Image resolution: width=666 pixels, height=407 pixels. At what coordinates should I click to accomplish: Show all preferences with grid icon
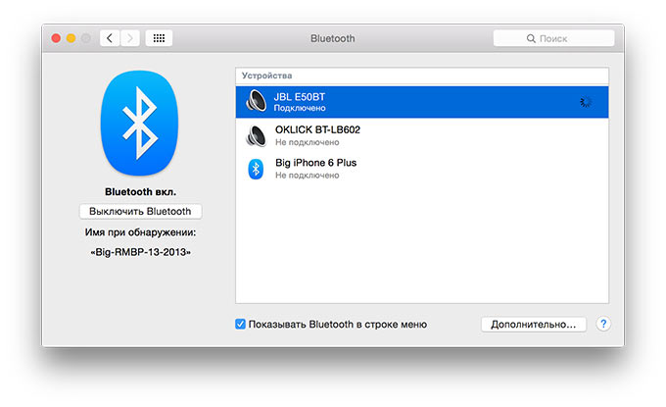159,38
